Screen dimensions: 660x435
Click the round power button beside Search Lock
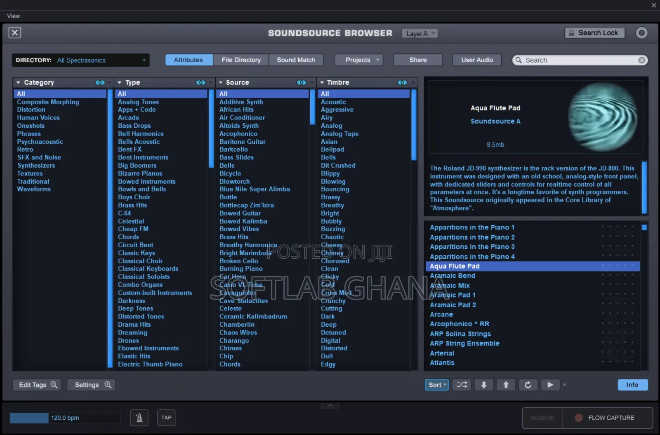tap(641, 33)
